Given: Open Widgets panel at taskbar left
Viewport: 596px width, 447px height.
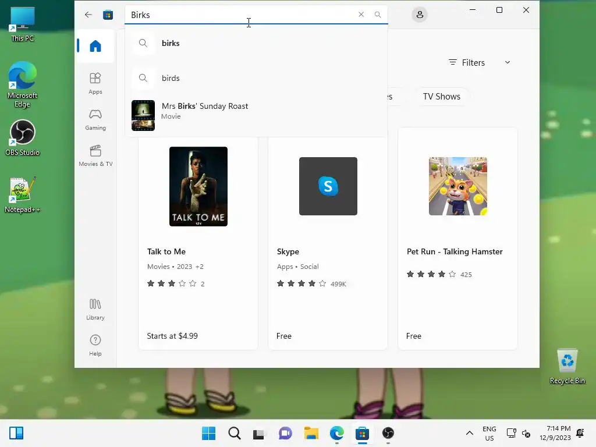Looking at the screenshot, I should pos(16,433).
